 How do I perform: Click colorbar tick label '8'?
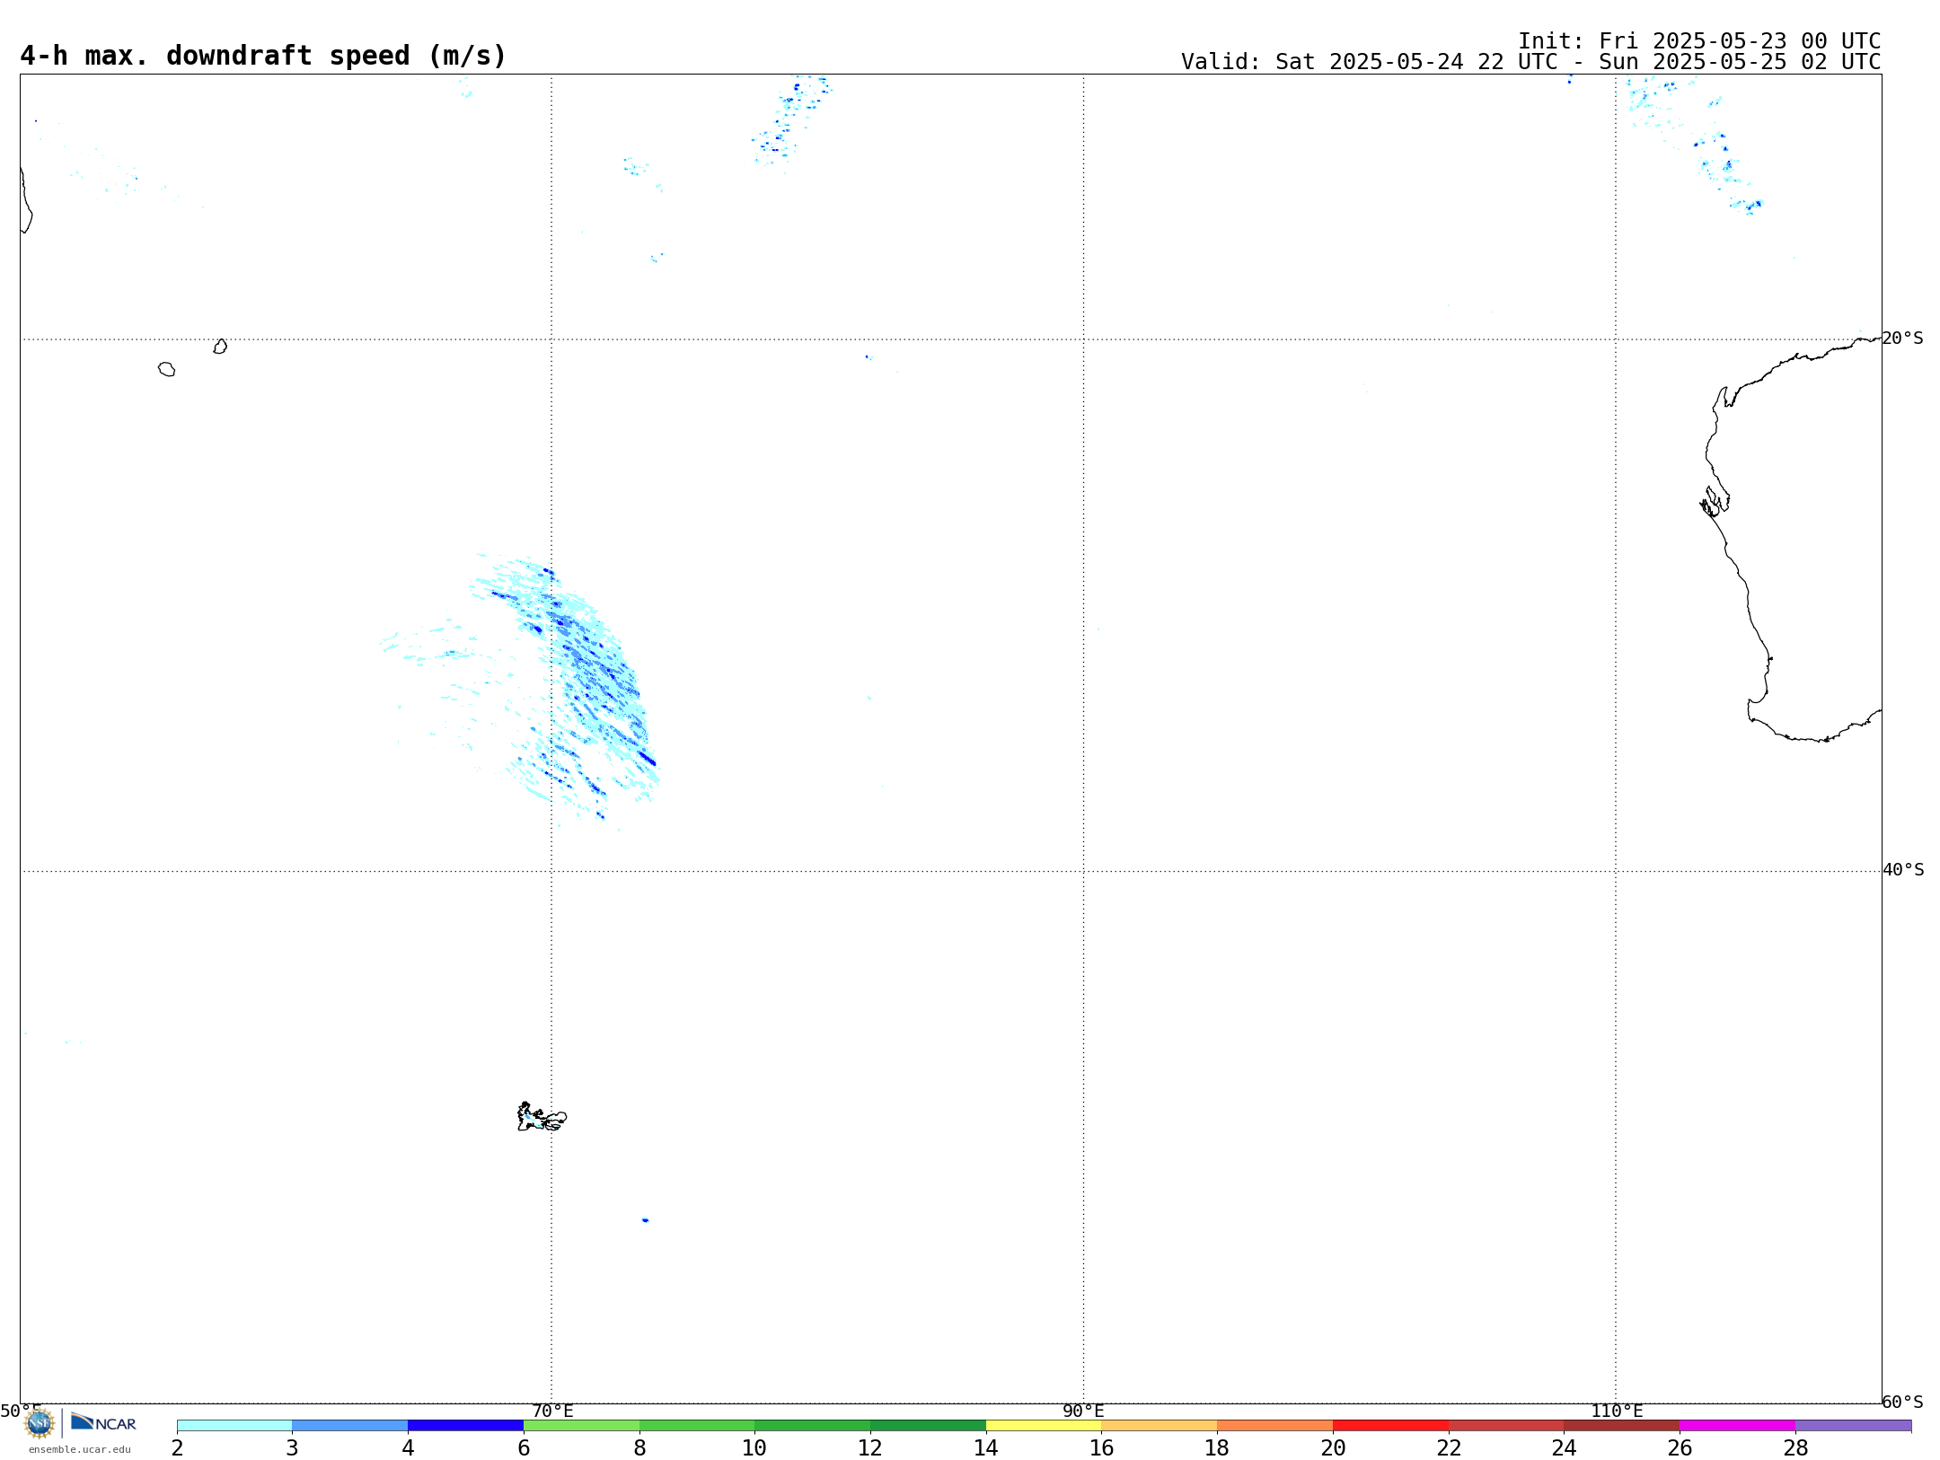(639, 1448)
